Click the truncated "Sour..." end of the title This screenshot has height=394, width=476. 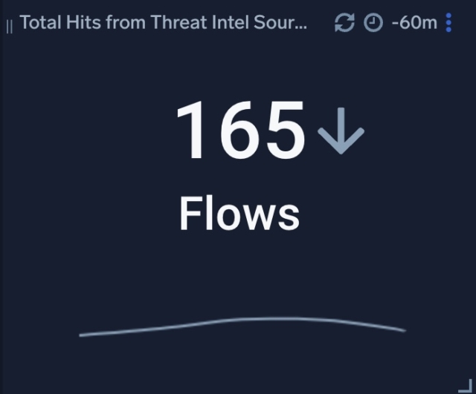click(x=280, y=23)
